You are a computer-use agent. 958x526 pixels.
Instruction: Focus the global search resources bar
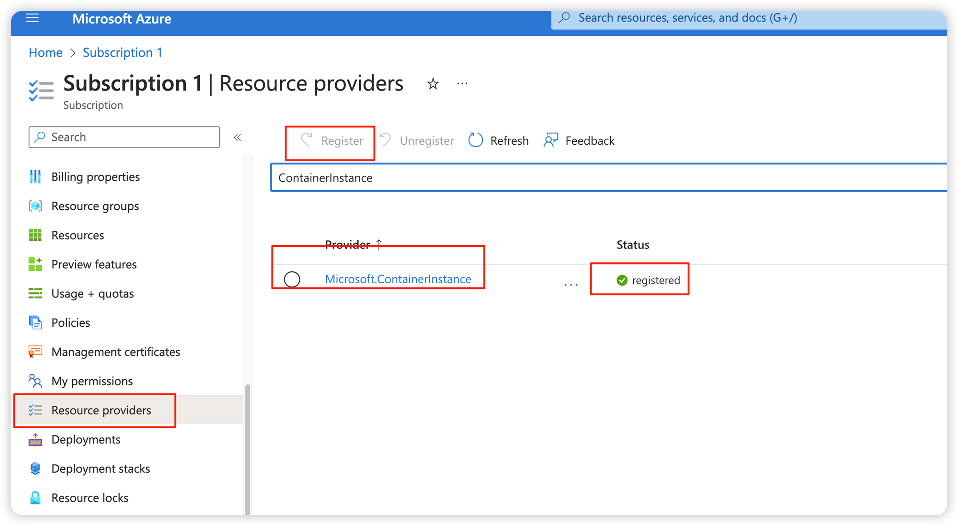749,18
